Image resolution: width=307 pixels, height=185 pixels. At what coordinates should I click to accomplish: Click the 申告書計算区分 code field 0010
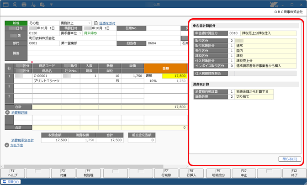(234, 33)
